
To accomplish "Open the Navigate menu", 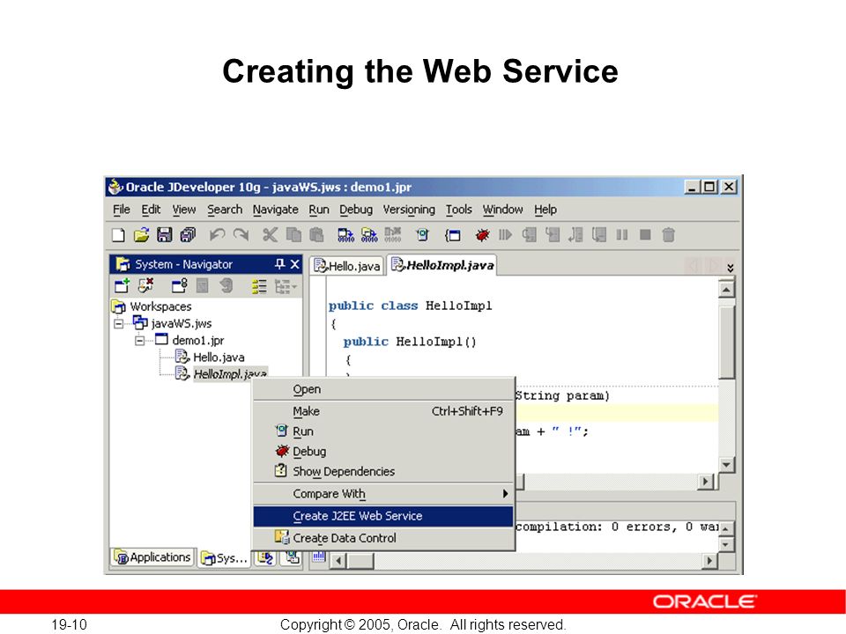I will (x=275, y=210).
